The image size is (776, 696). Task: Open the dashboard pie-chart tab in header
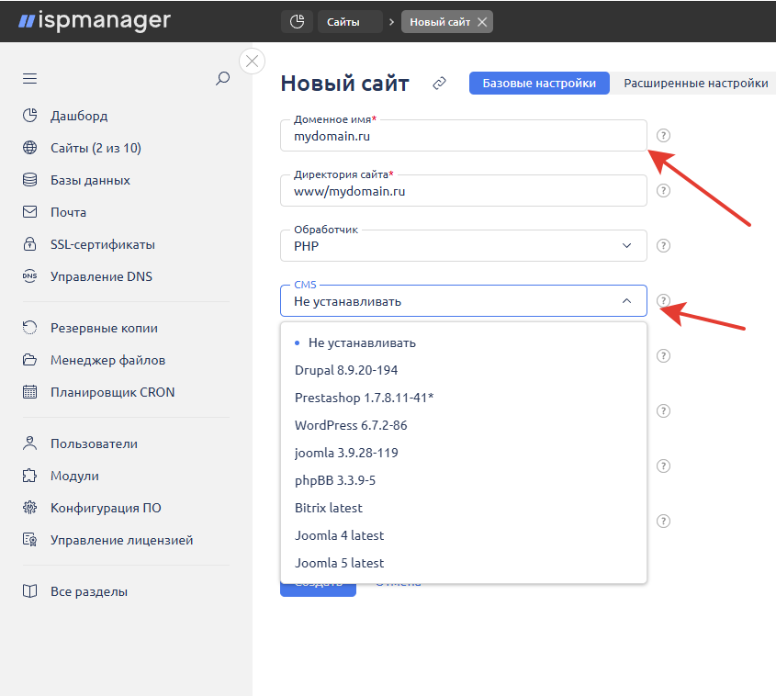coord(297,22)
